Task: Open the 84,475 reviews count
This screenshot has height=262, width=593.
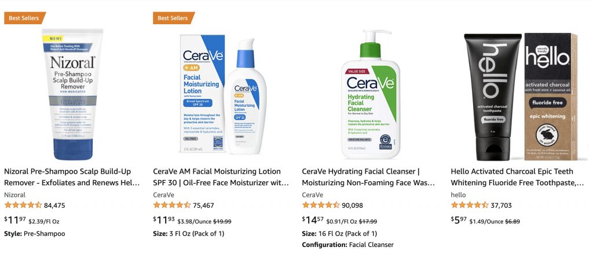Action: coord(54,205)
